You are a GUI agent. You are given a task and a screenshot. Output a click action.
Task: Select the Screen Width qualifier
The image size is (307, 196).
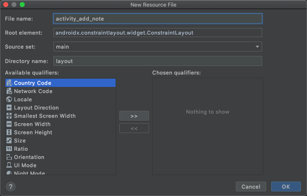coord(32,124)
